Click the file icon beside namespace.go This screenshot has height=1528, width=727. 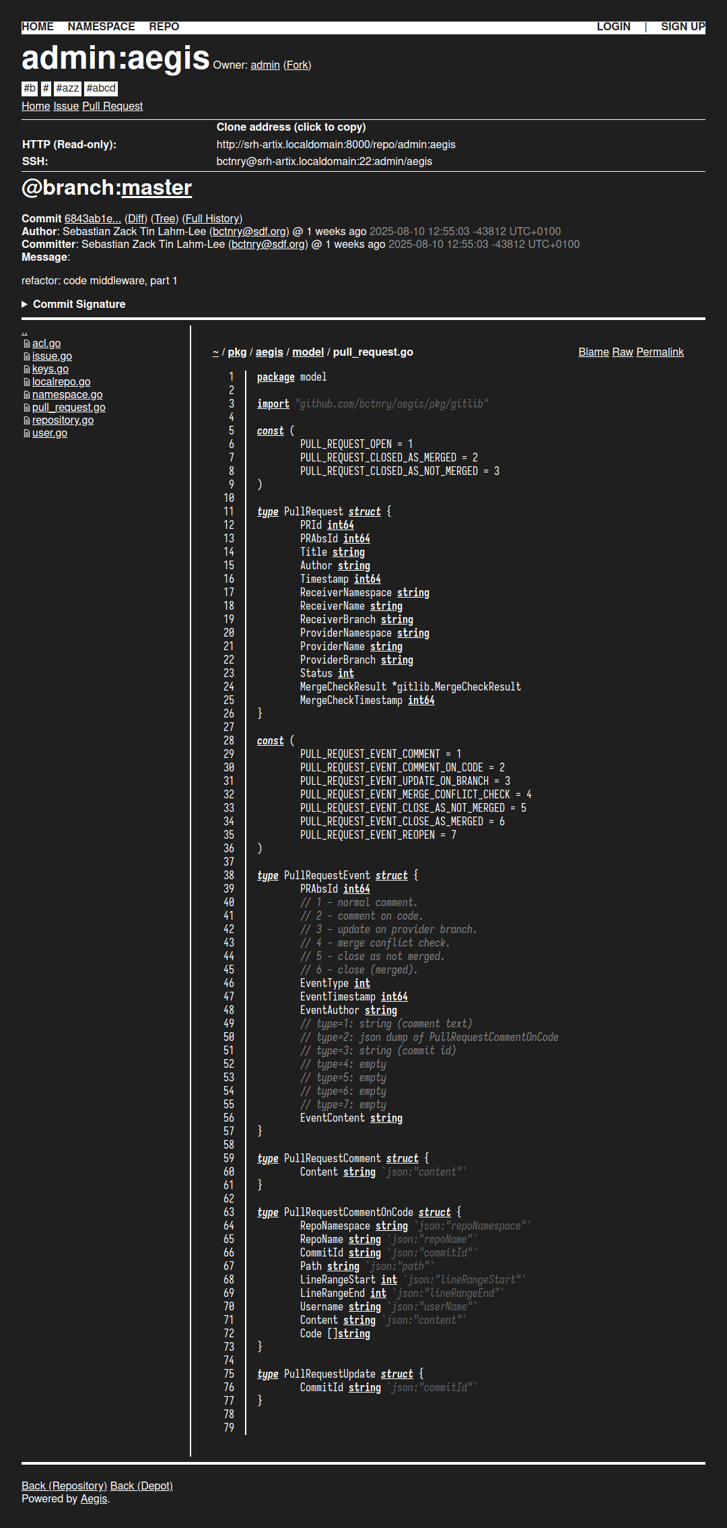27,395
